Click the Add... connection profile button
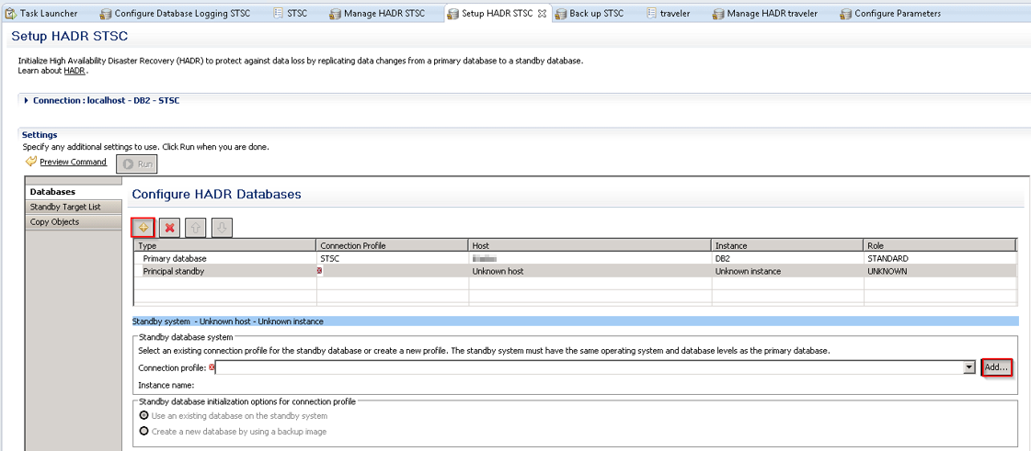Viewport: 1031px width, 451px height. [x=996, y=367]
